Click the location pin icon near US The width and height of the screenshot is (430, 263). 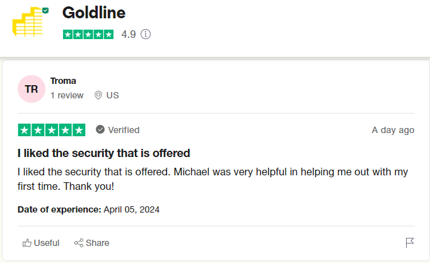click(98, 95)
